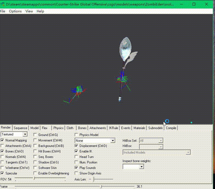Open Inspect bone weights dropdown
The image size is (215, 189).
point(133,166)
